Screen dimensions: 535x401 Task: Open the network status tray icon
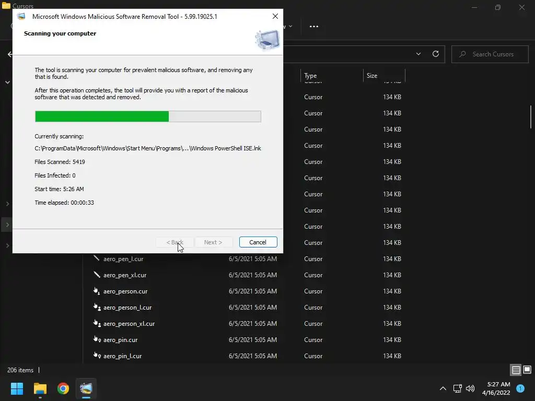tap(457, 388)
